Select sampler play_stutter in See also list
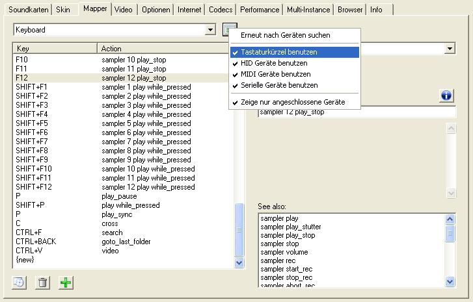The height and width of the screenshot is (302, 473). (290, 227)
